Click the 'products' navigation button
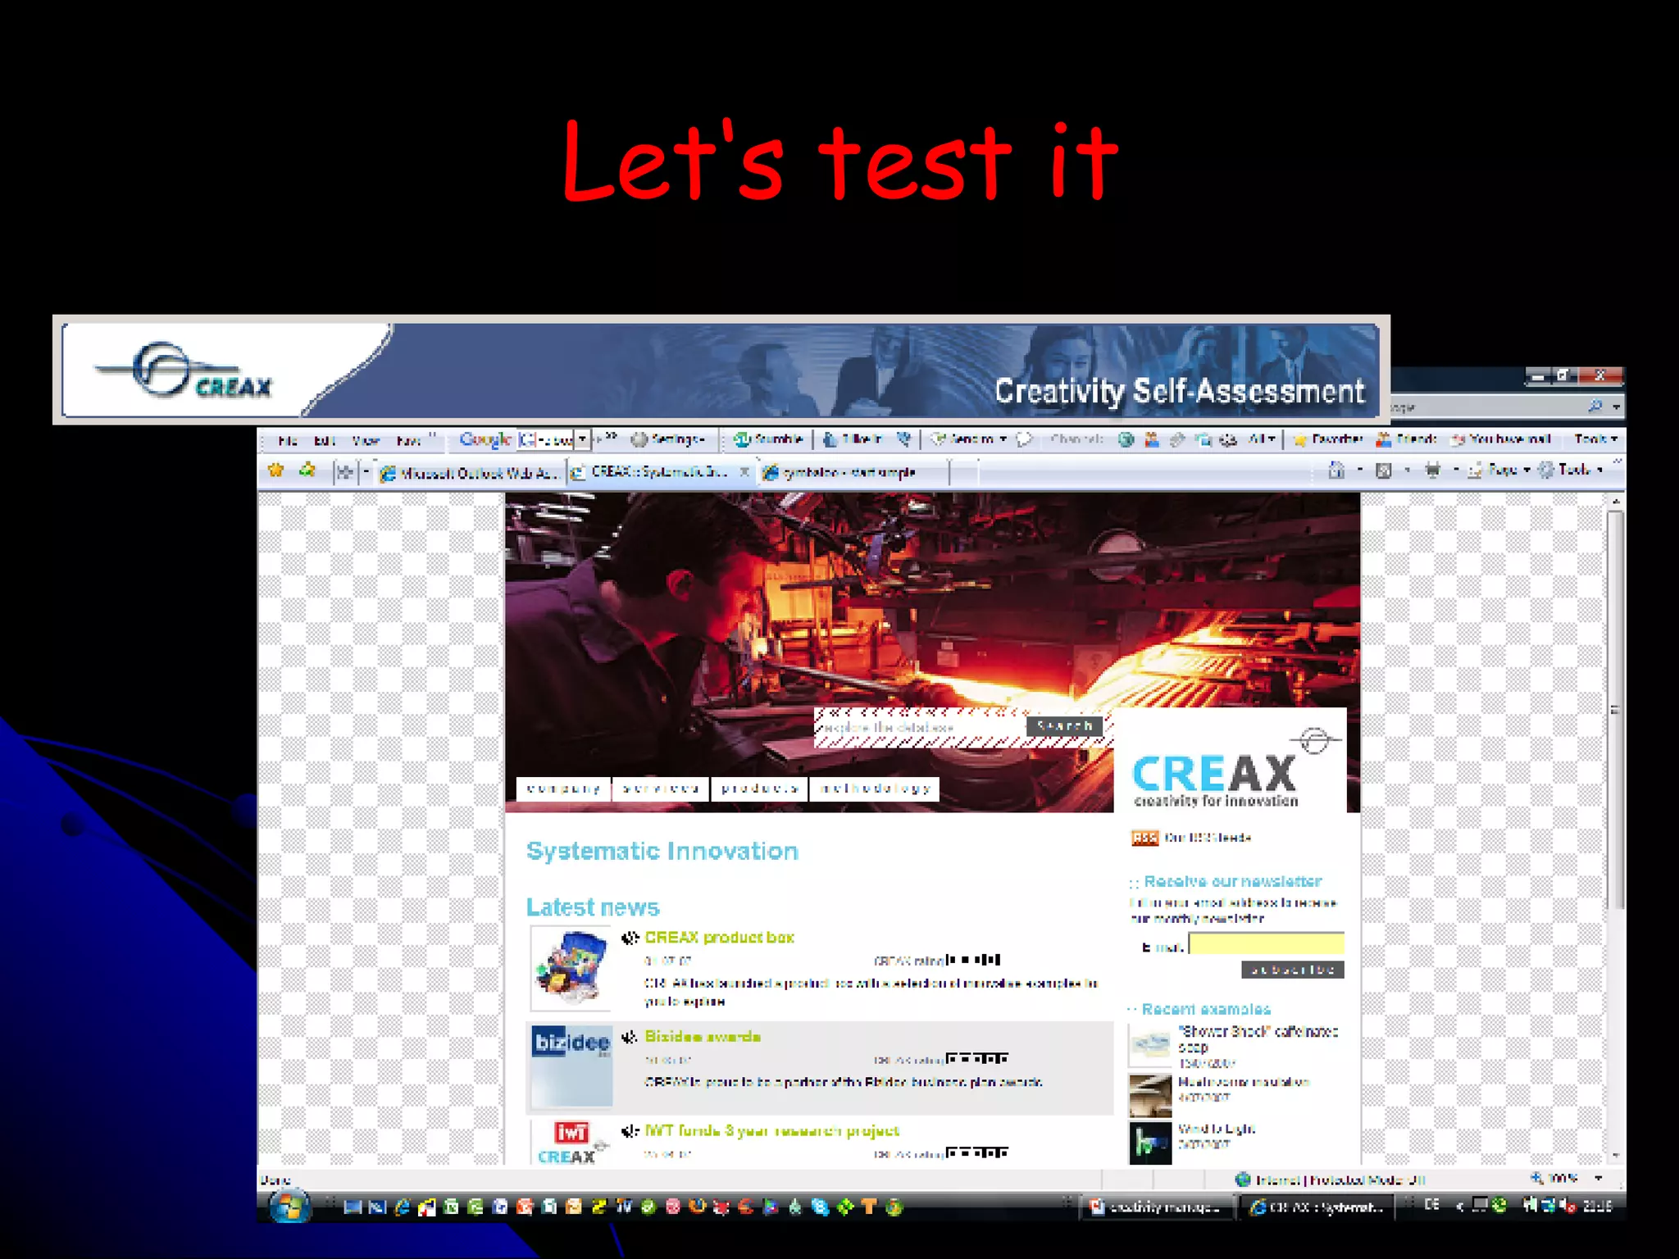 pos(759,789)
